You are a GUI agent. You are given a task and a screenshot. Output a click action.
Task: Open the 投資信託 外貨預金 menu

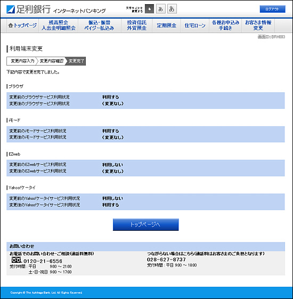point(137,26)
